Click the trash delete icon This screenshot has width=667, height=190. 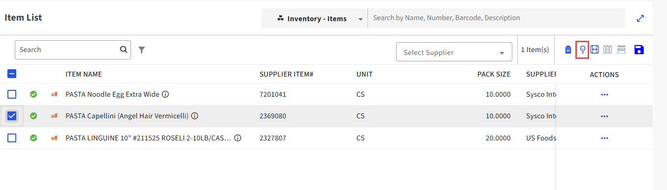coord(568,50)
